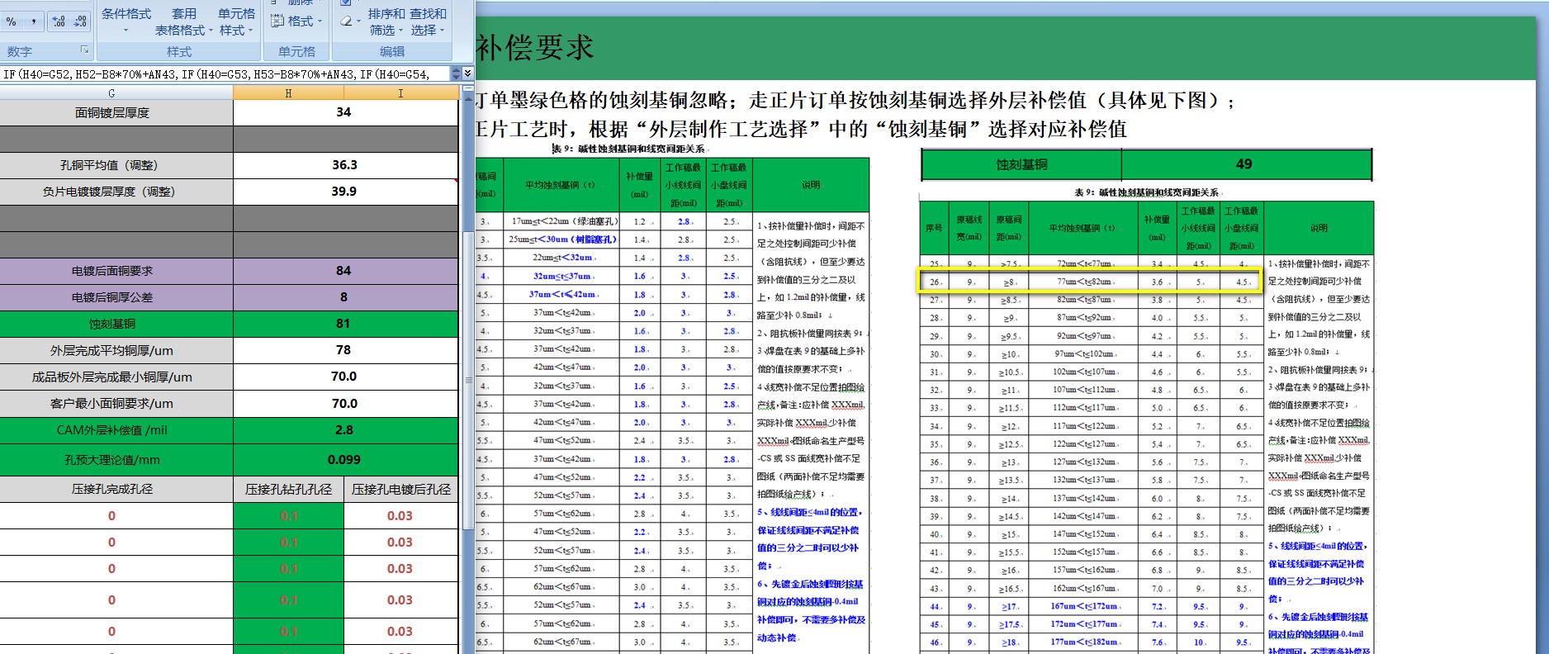Image resolution: width=1549 pixels, height=654 pixels.
Task: Open 格式 cell format dropdown
Action: [296, 21]
